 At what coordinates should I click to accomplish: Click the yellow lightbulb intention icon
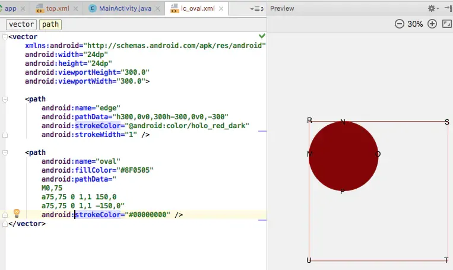click(x=17, y=214)
